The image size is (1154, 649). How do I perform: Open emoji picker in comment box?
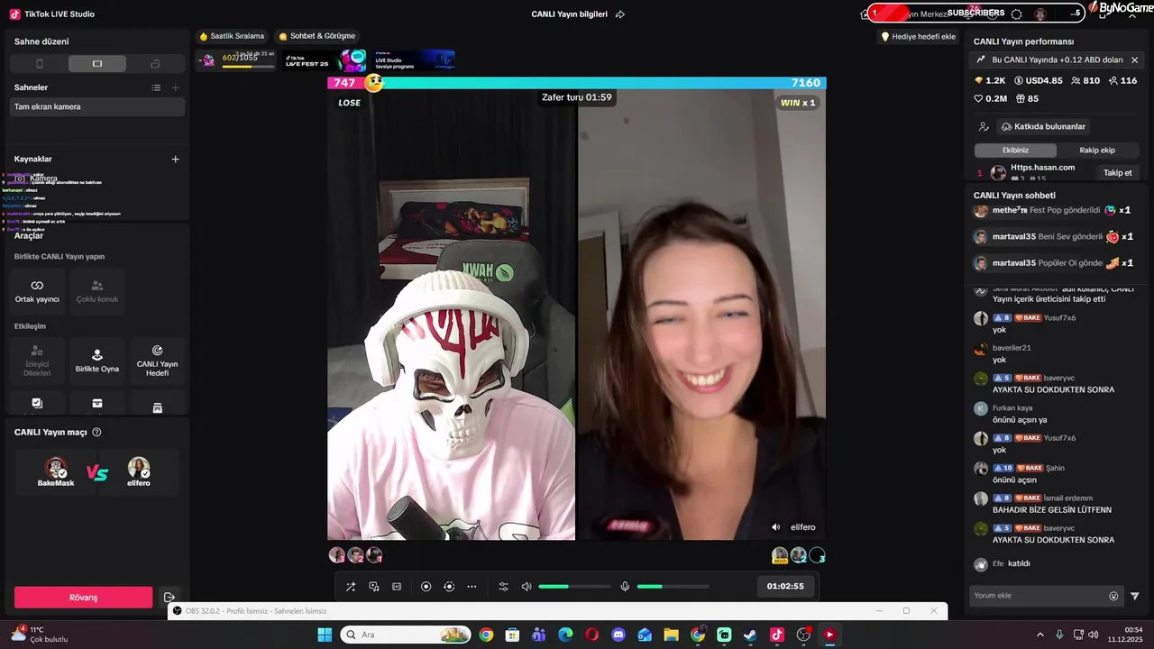tap(1113, 596)
